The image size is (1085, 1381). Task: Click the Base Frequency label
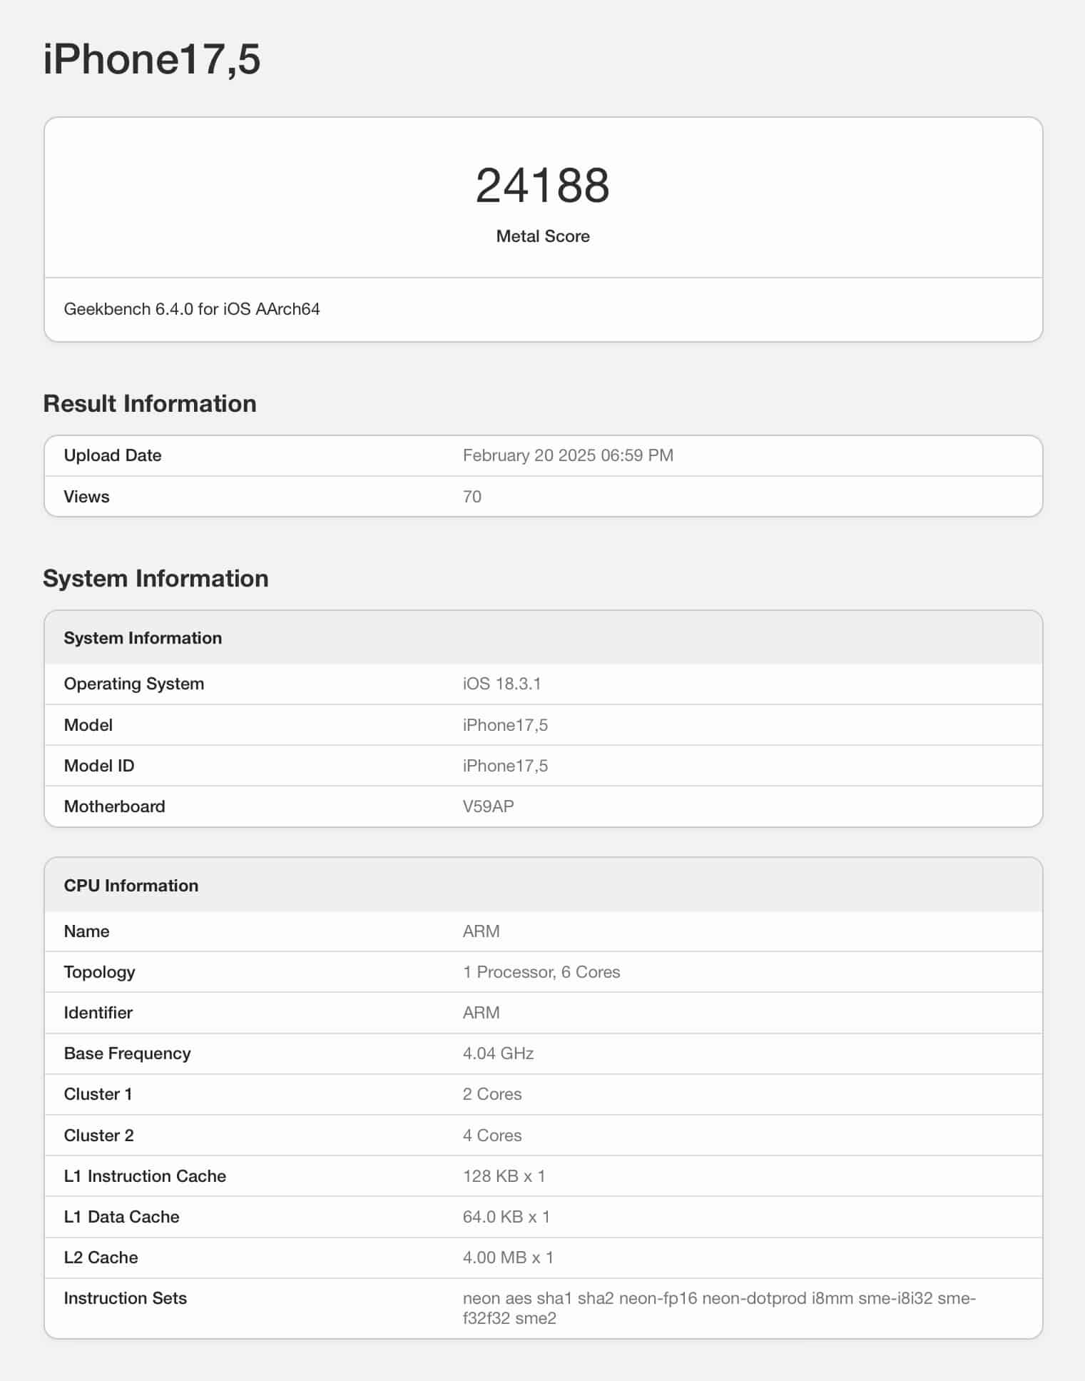tap(127, 1054)
